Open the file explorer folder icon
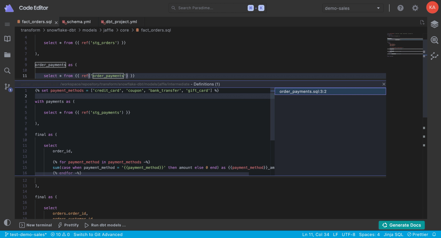 [7, 55]
